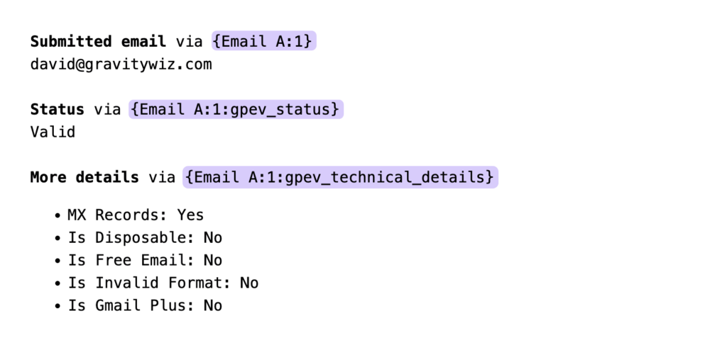Click the 'Yes' value for MX Records
Image resolution: width=727 pixels, height=362 pixels.
click(x=190, y=215)
